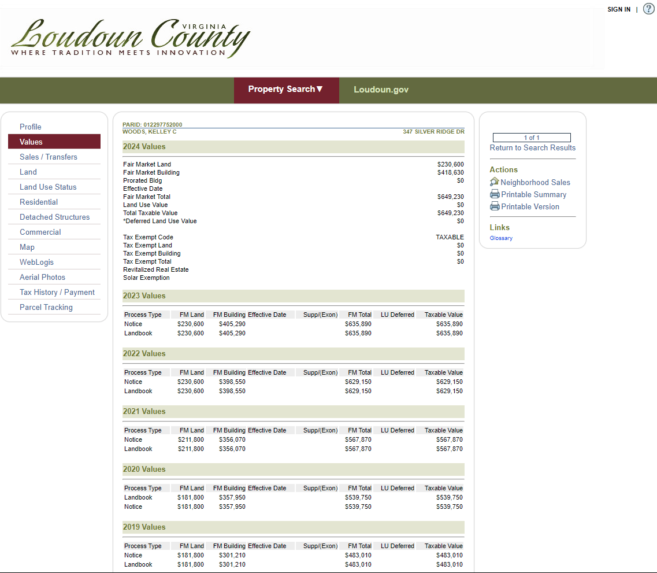Click the 2024 Values section header
Viewport: 657px width, 573px height.
click(294, 147)
